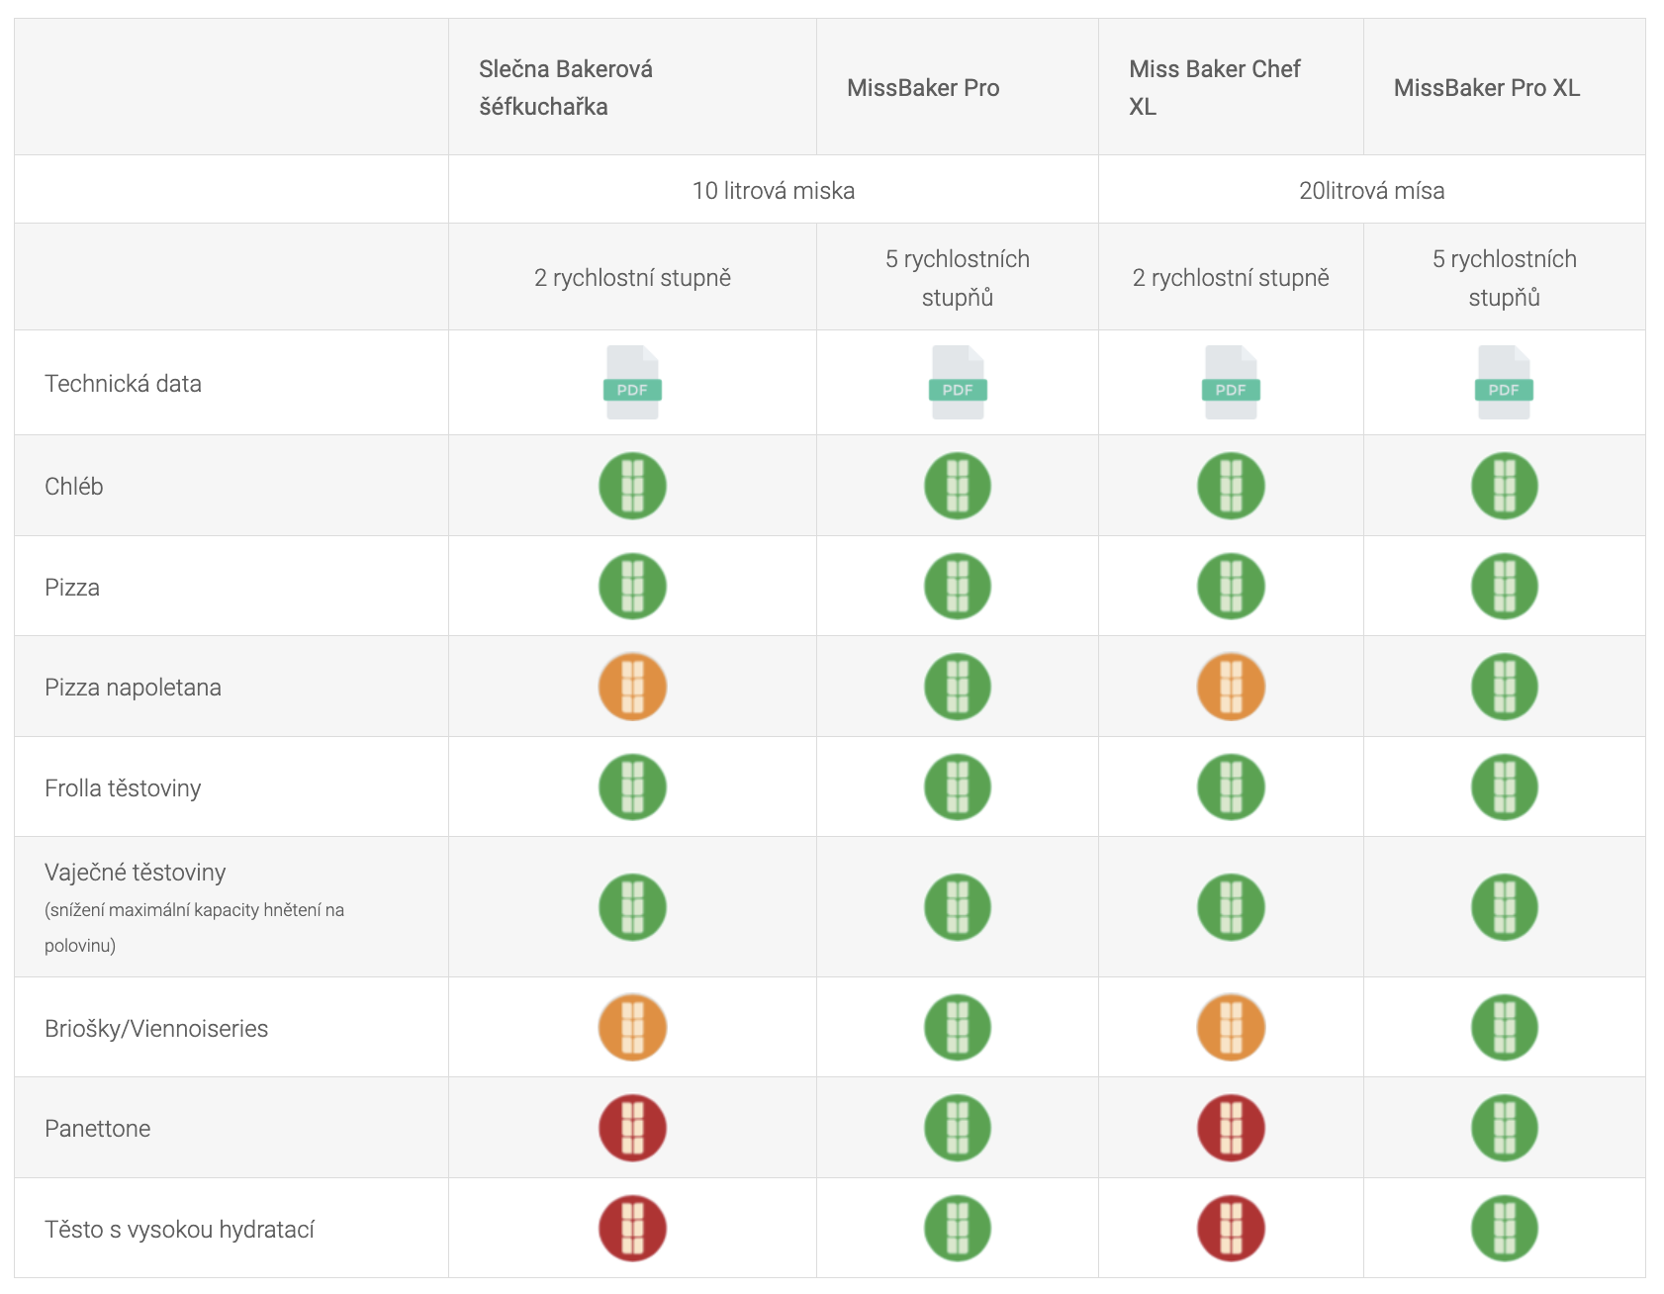Select the 'MissBaker Pro XL' column header
1664x1294 pixels.
point(1504,87)
